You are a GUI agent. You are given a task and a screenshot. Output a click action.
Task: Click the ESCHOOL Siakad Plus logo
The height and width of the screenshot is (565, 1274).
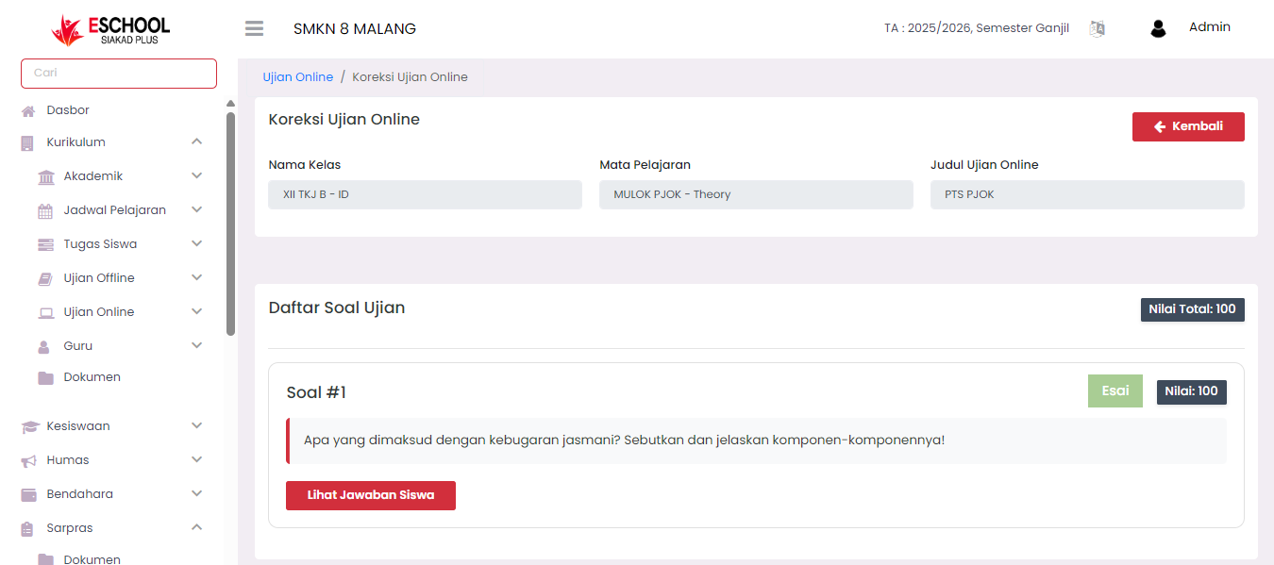[111, 29]
